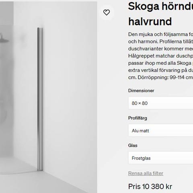
Task: Click the description line starting Den mjuka
Action: (160, 34)
